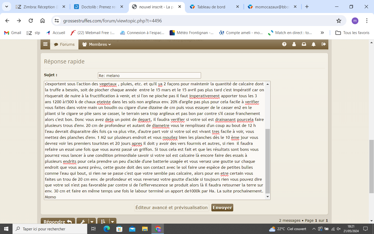
Task: Bookmark this page with the star icon
Action: pyautogui.click(x=339, y=21)
